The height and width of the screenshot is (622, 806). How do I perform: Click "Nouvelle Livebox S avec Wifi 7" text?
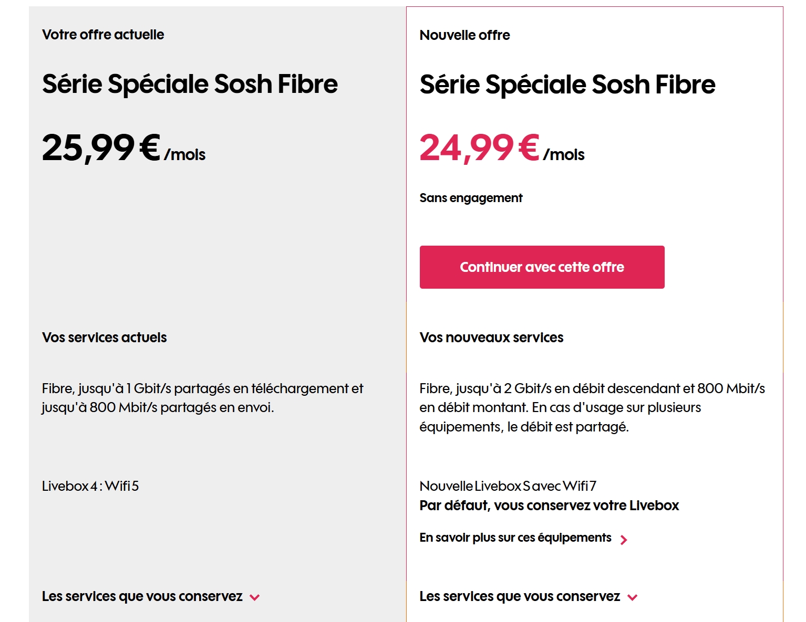(508, 486)
